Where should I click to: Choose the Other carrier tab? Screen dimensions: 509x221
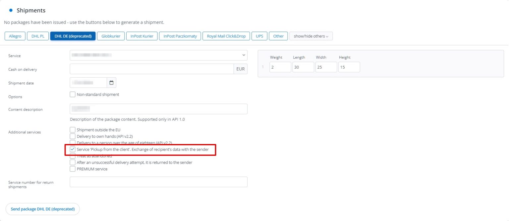(278, 36)
